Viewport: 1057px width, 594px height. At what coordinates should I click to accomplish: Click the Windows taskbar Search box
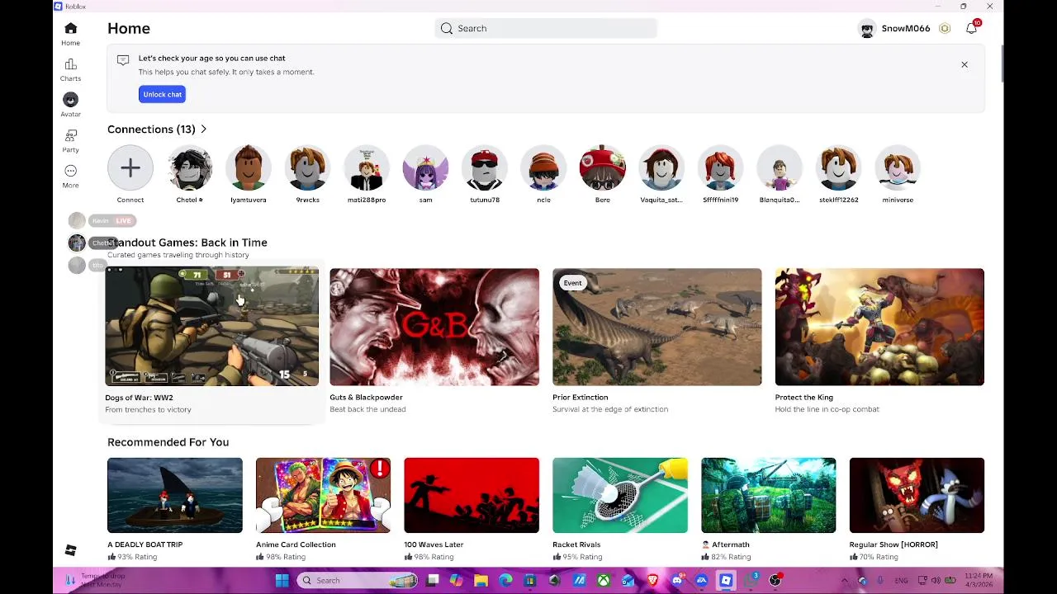pyautogui.click(x=358, y=580)
